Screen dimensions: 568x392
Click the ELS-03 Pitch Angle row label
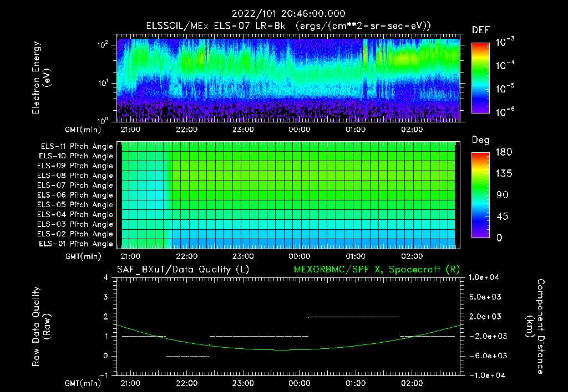point(75,224)
